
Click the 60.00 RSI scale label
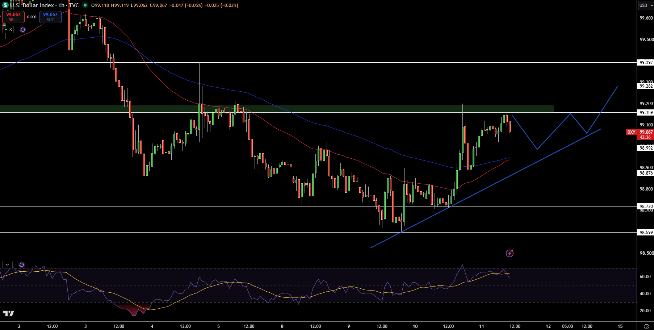tap(645, 277)
